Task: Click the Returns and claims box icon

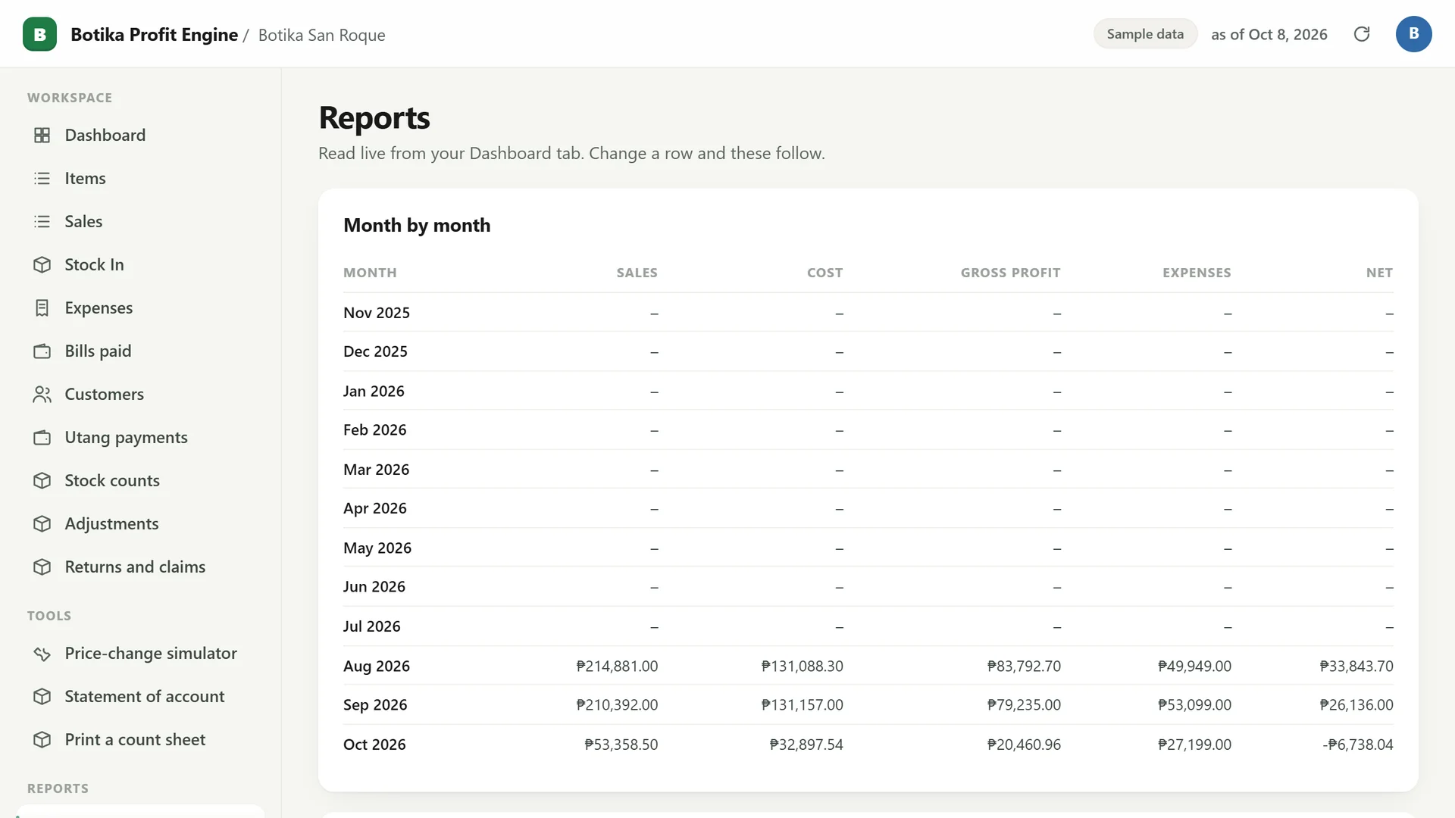Action: click(42, 567)
